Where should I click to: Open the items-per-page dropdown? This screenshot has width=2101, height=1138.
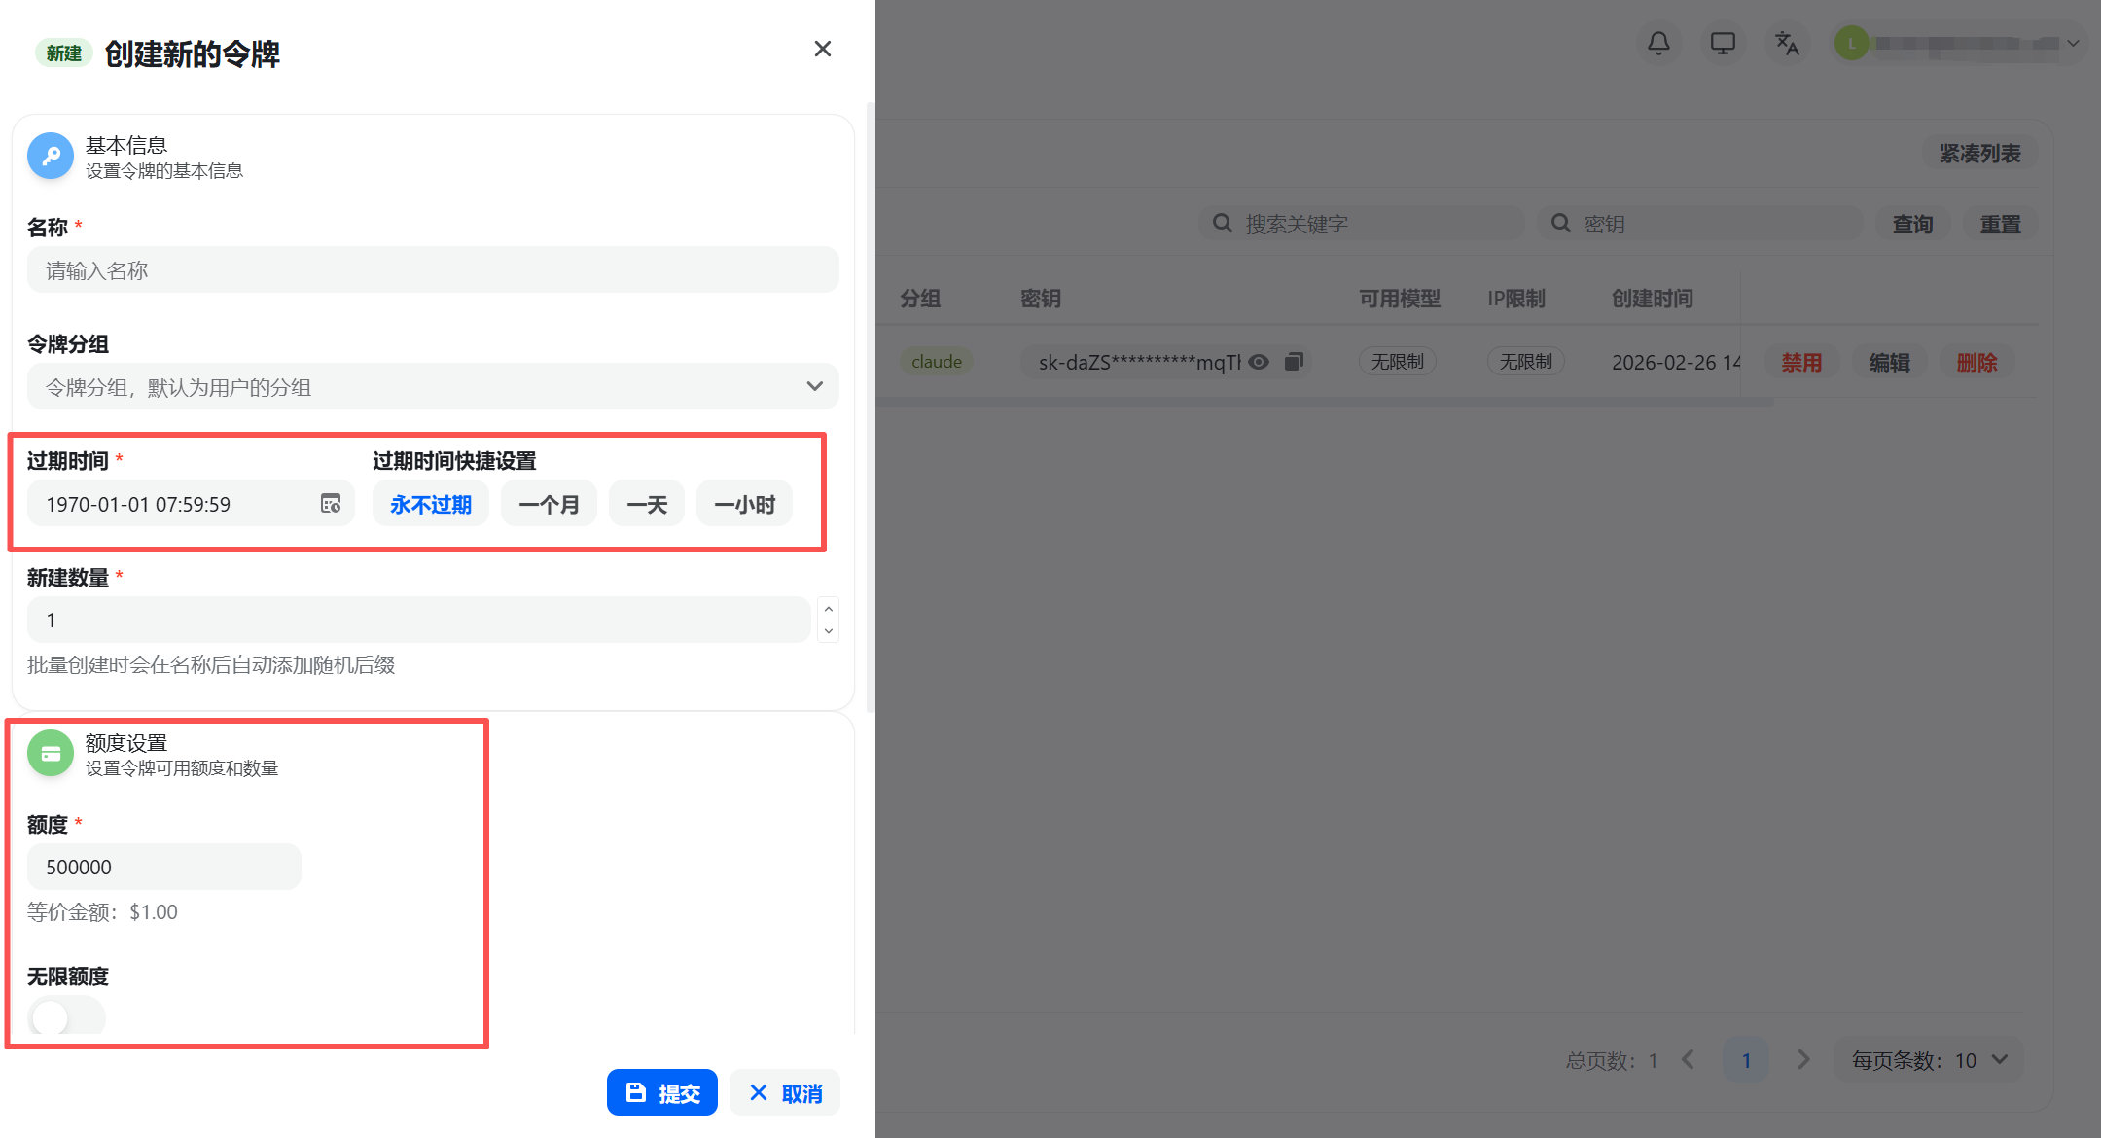pyautogui.click(x=1928, y=1060)
